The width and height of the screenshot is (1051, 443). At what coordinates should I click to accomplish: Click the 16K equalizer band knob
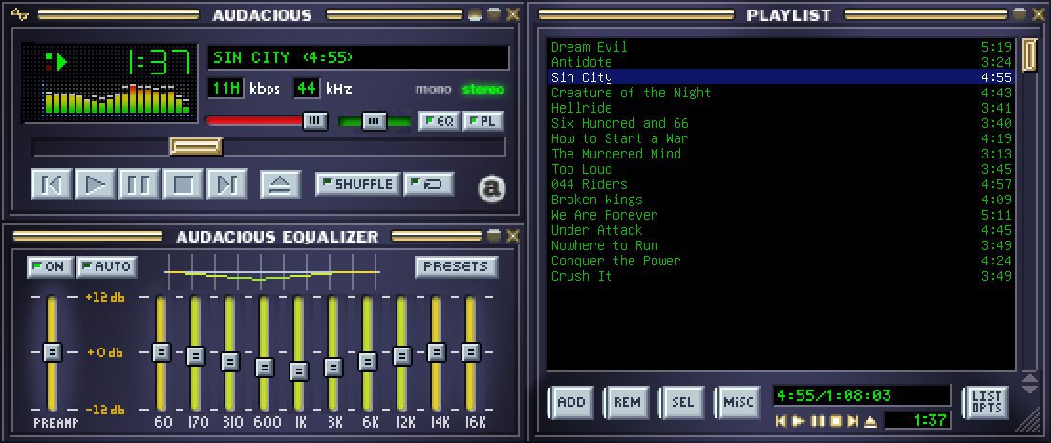pos(470,352)
